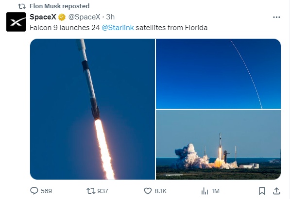Open the launch streak arc photo
Viewport: 291px width, 199px height.
218,74
